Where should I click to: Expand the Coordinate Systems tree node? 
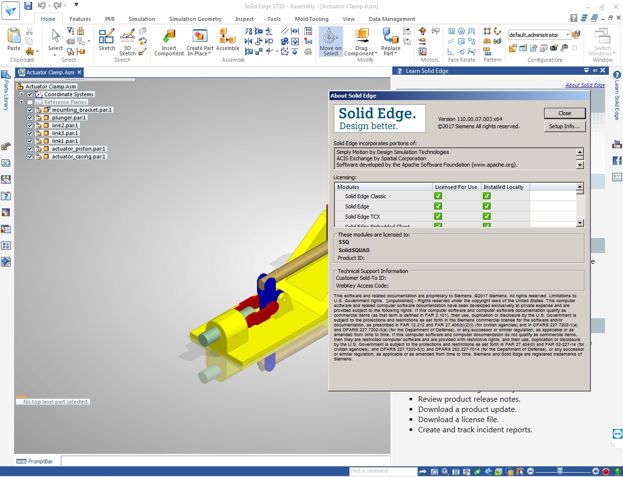(21, 94)
